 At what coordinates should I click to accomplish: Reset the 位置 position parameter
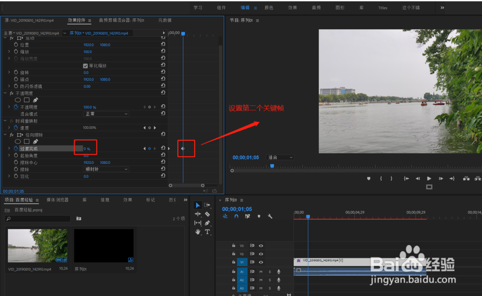click(163, 44)
